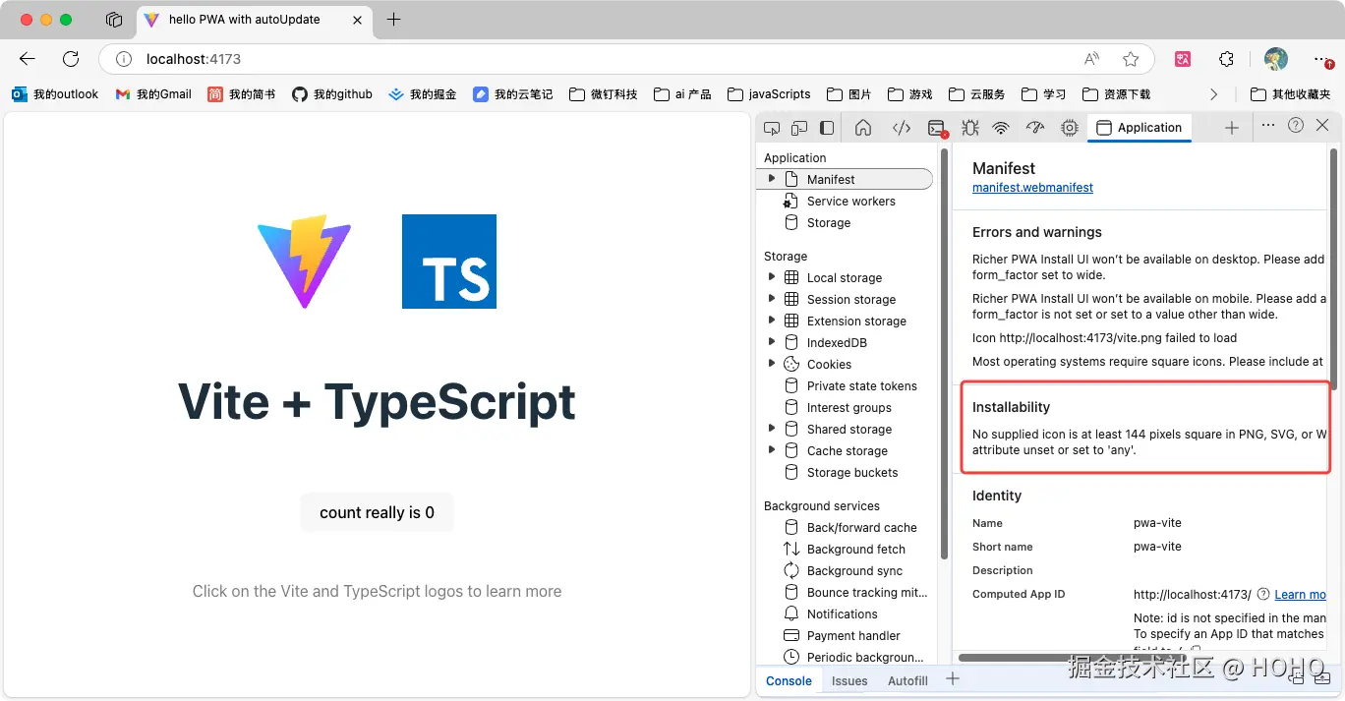Click the TypeScript logo
This screenshot has width=1345, height=701.
tap(449, 262)
